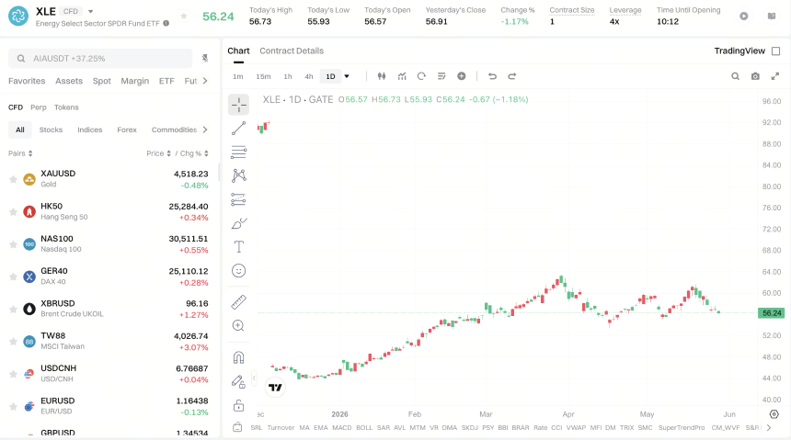Click the 56.24 current price label
Screen dimensions: 791x440
tap(772, 313)
